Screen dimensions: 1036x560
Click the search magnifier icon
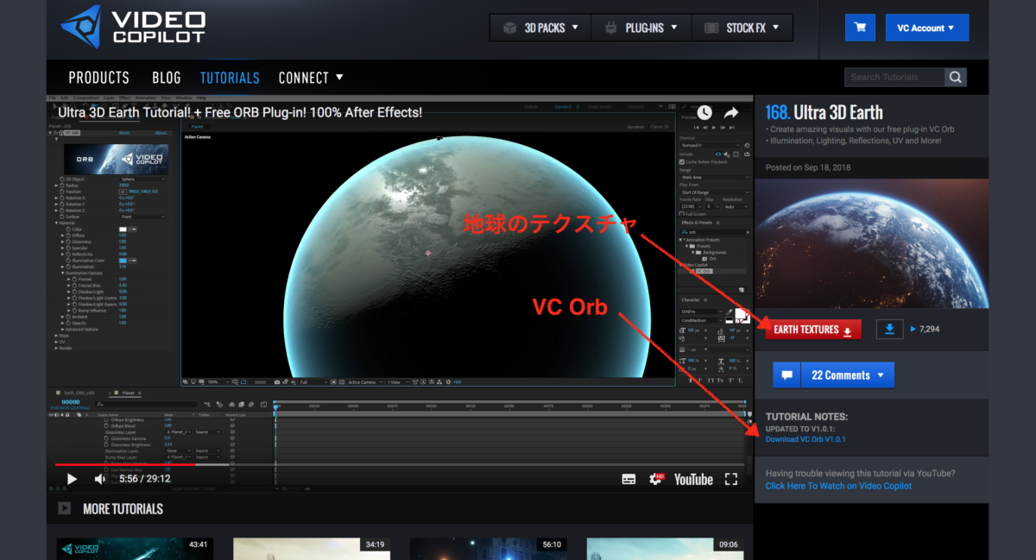(956, 78)
